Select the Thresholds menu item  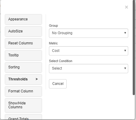click(x=23, y=79)
